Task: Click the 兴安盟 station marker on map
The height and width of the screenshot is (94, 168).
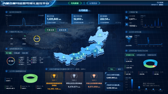Action: point(99,43)
